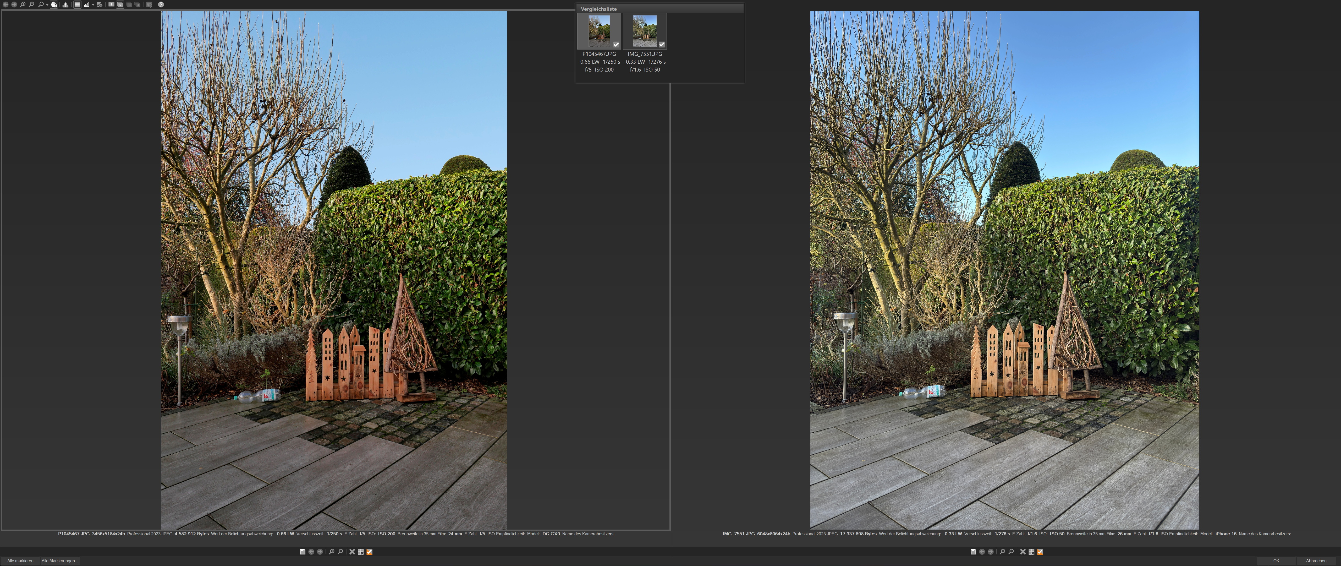Save the right image with the floppy icon
The width and height of the screenshot is (1341, 566).
click(973, 552)
